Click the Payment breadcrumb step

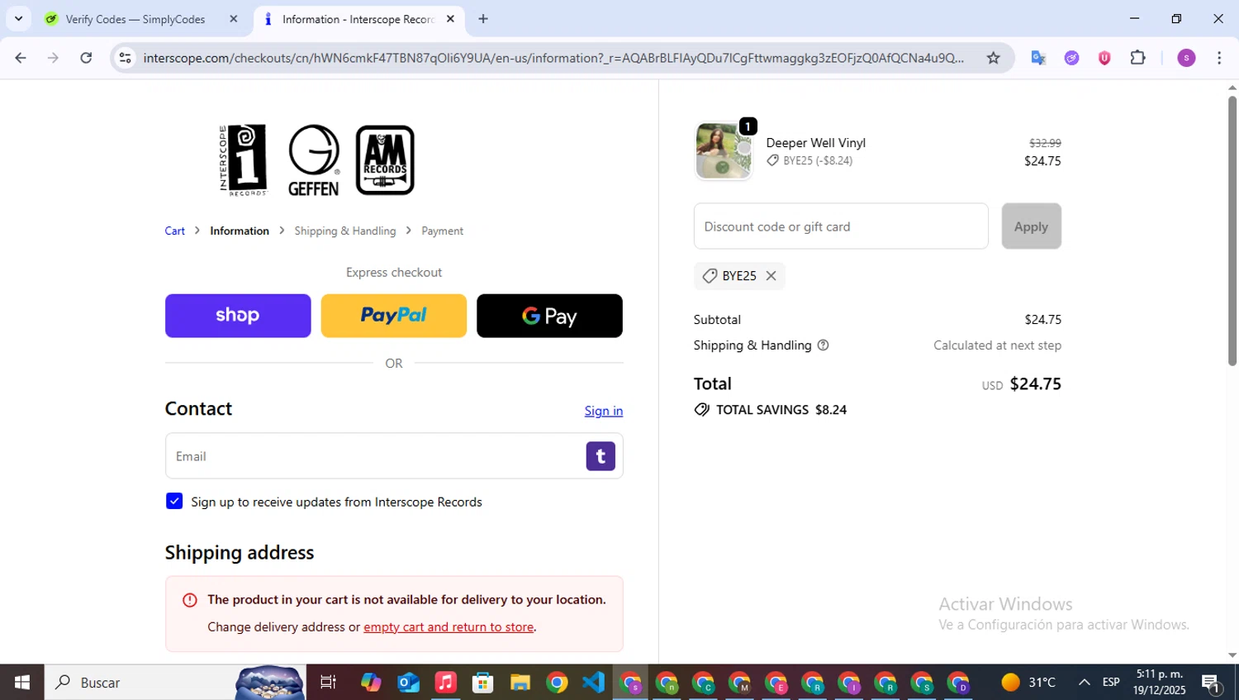(x=442, y=231)
